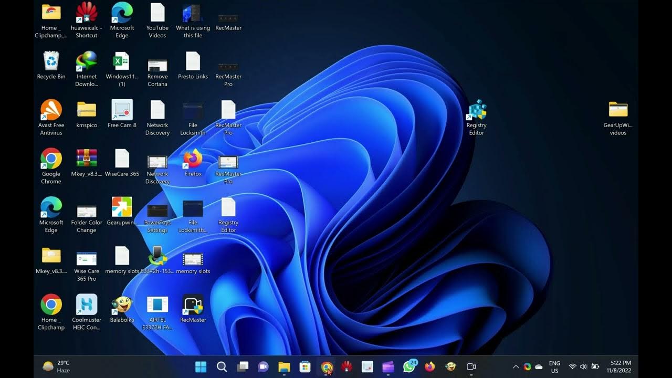
Task: Change ENG US input language
Action: tap(554, 366)
